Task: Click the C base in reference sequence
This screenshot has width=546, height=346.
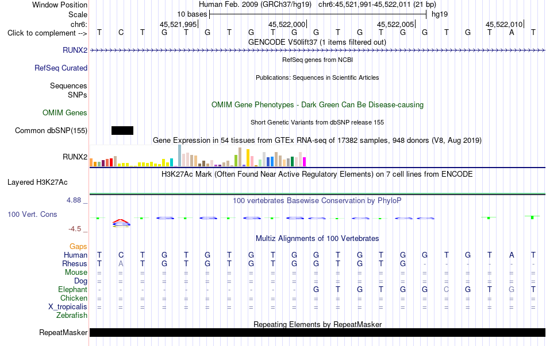Action: 121,32
